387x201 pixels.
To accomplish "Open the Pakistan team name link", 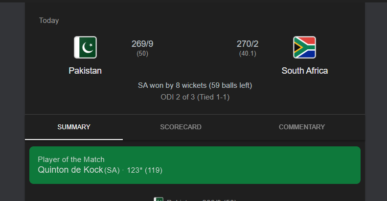I will [x=85, y=71].
